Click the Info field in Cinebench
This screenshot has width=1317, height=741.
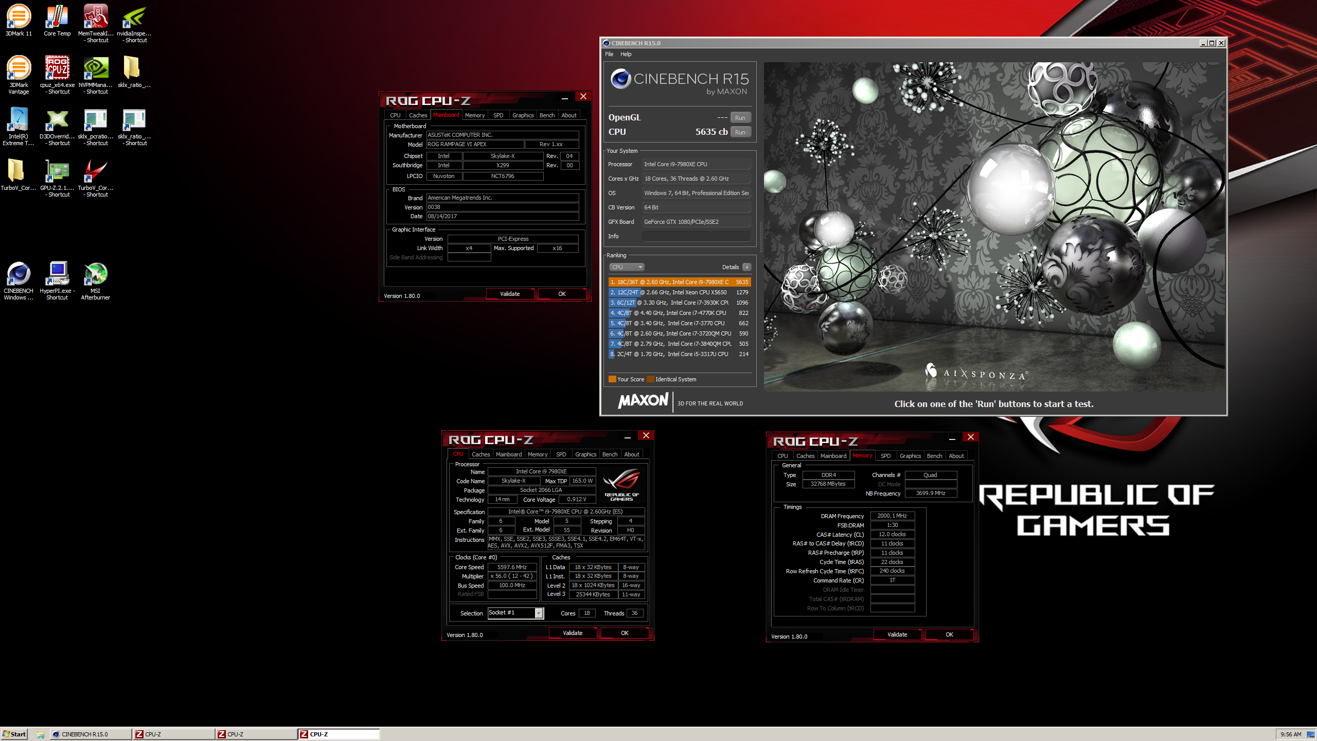click(697, 236)
